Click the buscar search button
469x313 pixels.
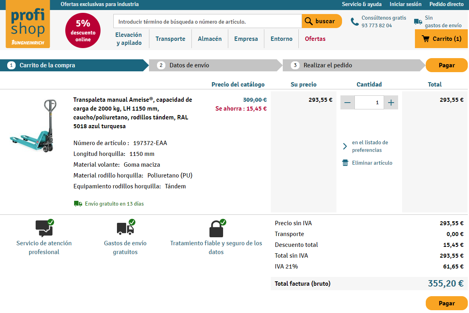click(x=322, y=21)
